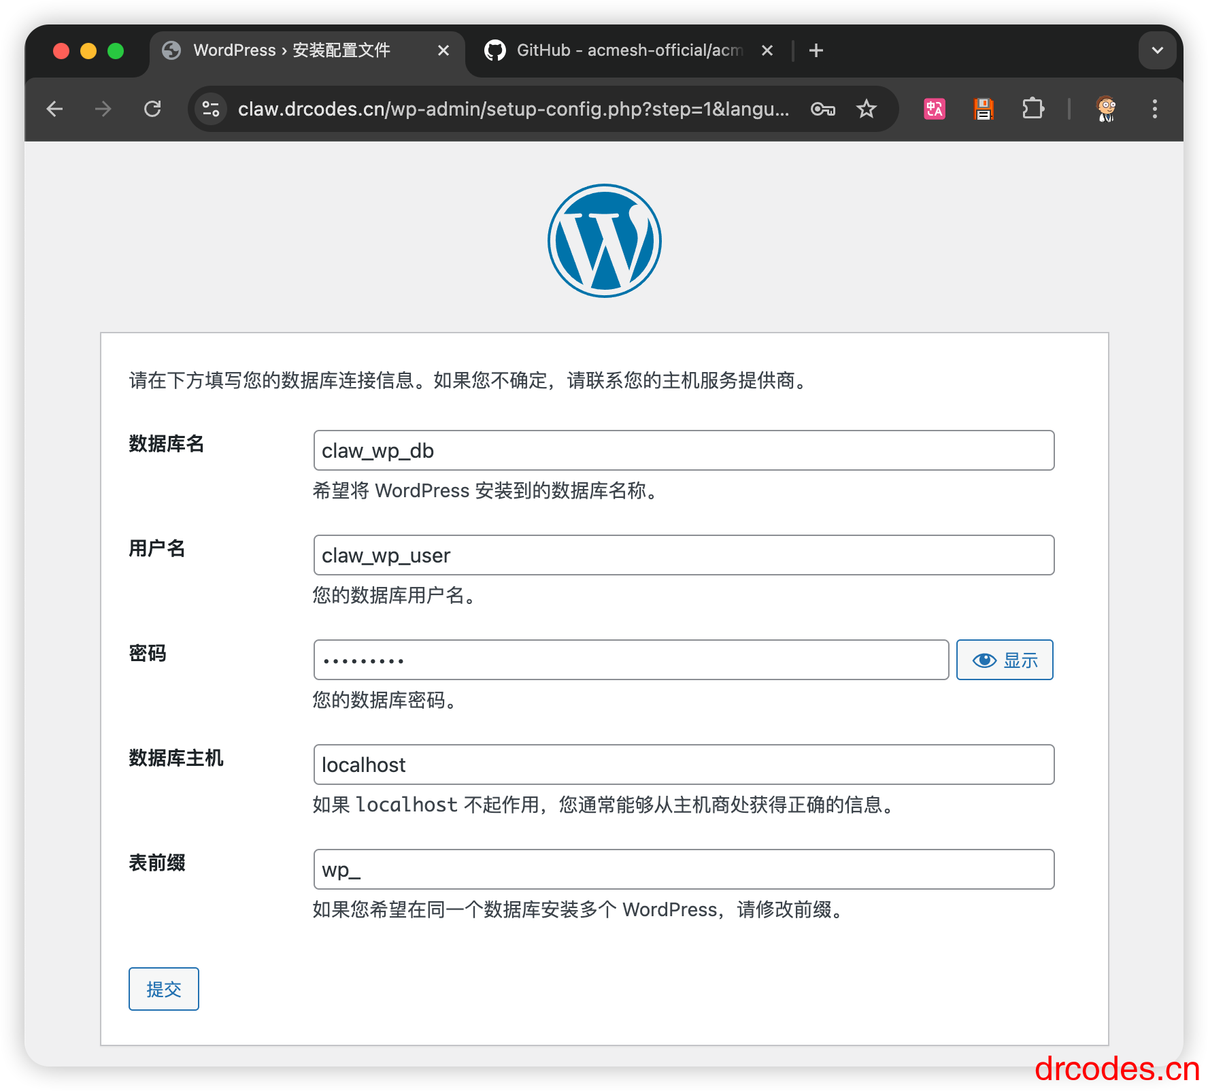Viewport: 1208px width, 1091px height.
Task: Click the 用户名 label
Action: coord(157,549)
